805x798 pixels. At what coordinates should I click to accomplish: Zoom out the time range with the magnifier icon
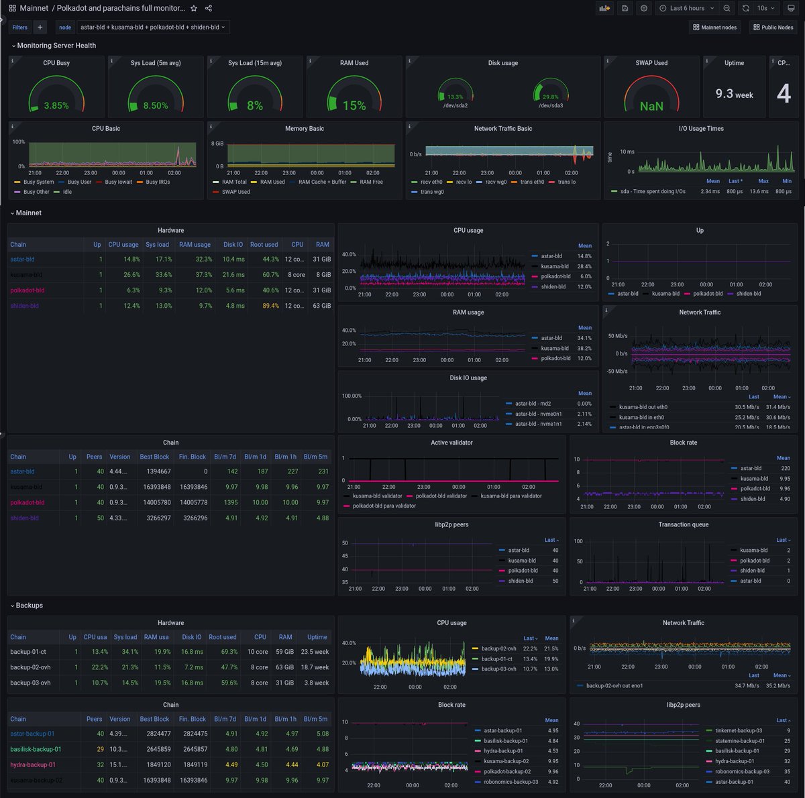point(727,8)
